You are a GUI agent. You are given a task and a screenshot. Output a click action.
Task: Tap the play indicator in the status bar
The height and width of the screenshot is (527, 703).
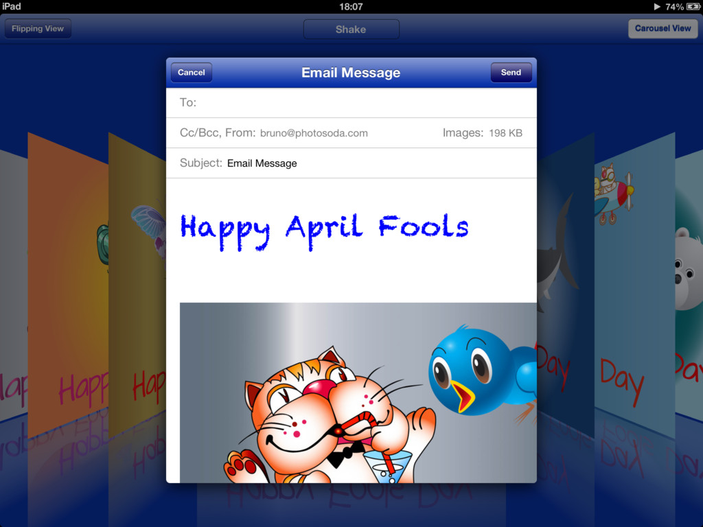point(657,7)
